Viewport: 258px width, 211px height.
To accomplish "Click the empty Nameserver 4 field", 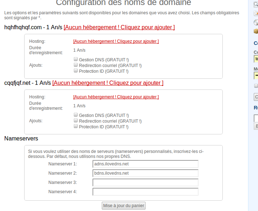I will (x=145, y=192).
